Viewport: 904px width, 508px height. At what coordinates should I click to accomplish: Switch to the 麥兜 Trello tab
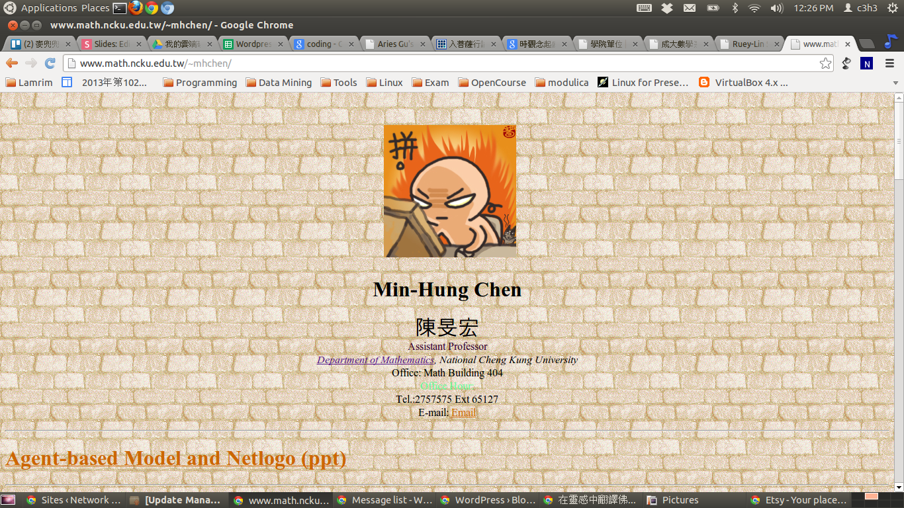40,44
